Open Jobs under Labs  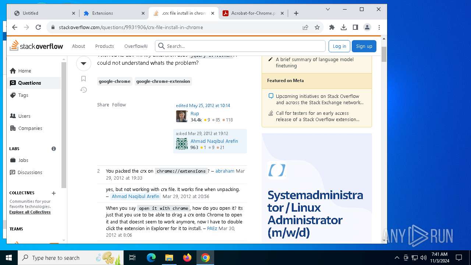[33, 160]
